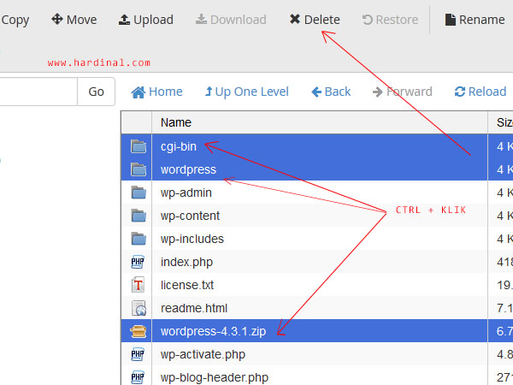Viewport: 513px width, 385px height.
Task: Select the index.php file name
Action: pyautogui.click(x=186, y=263)
